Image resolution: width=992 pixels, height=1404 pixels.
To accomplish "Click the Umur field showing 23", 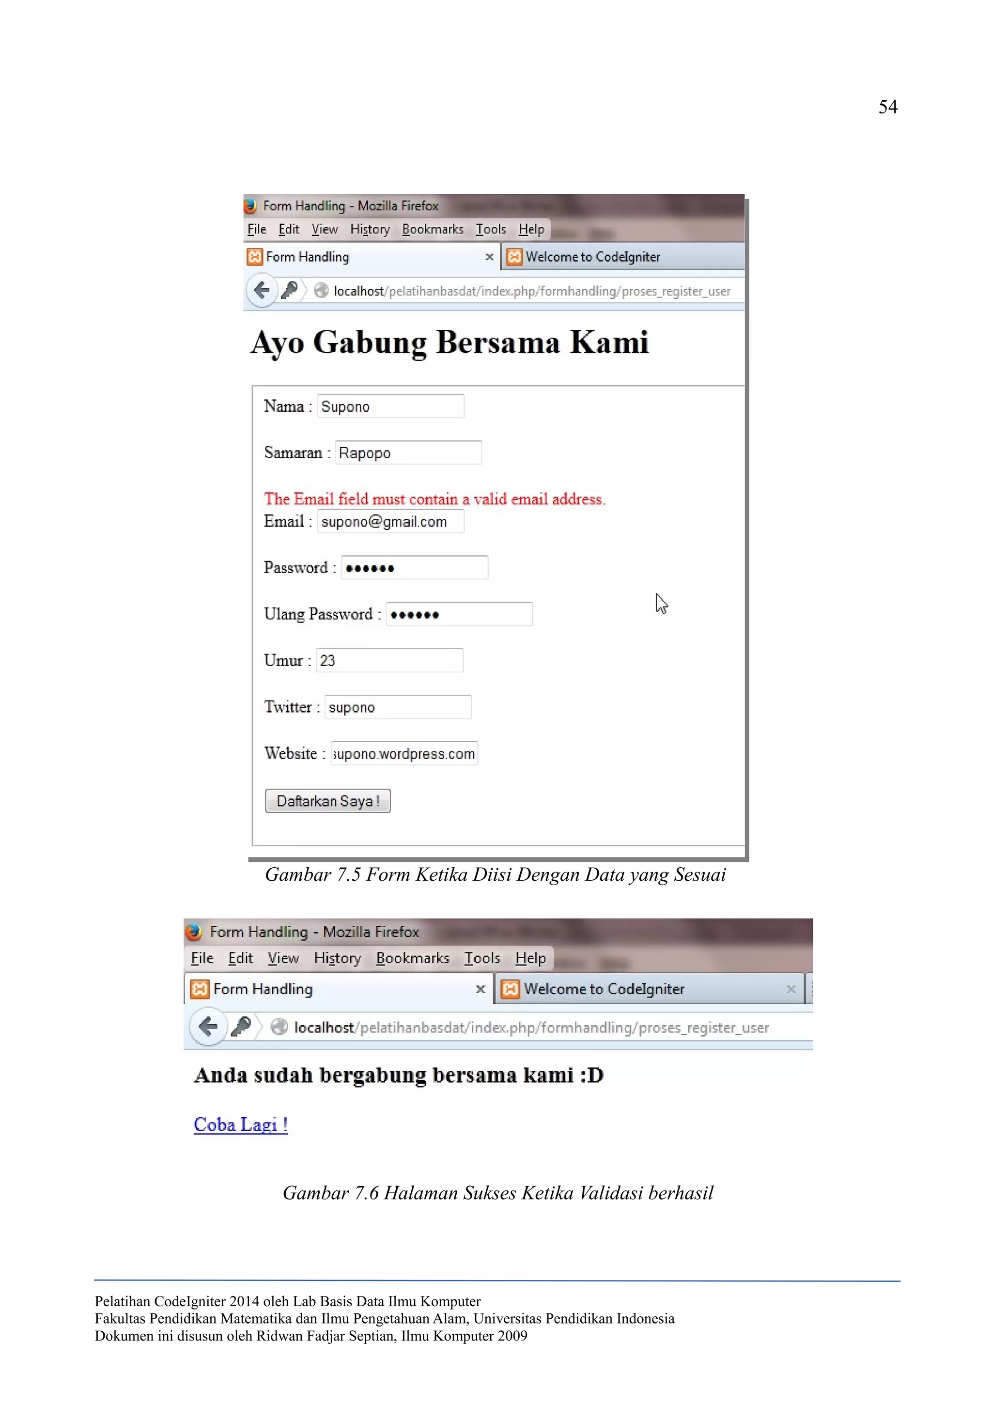I will (389, 660).
